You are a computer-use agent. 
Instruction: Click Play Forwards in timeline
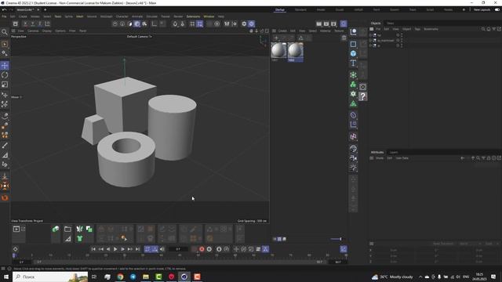point(115,249)
